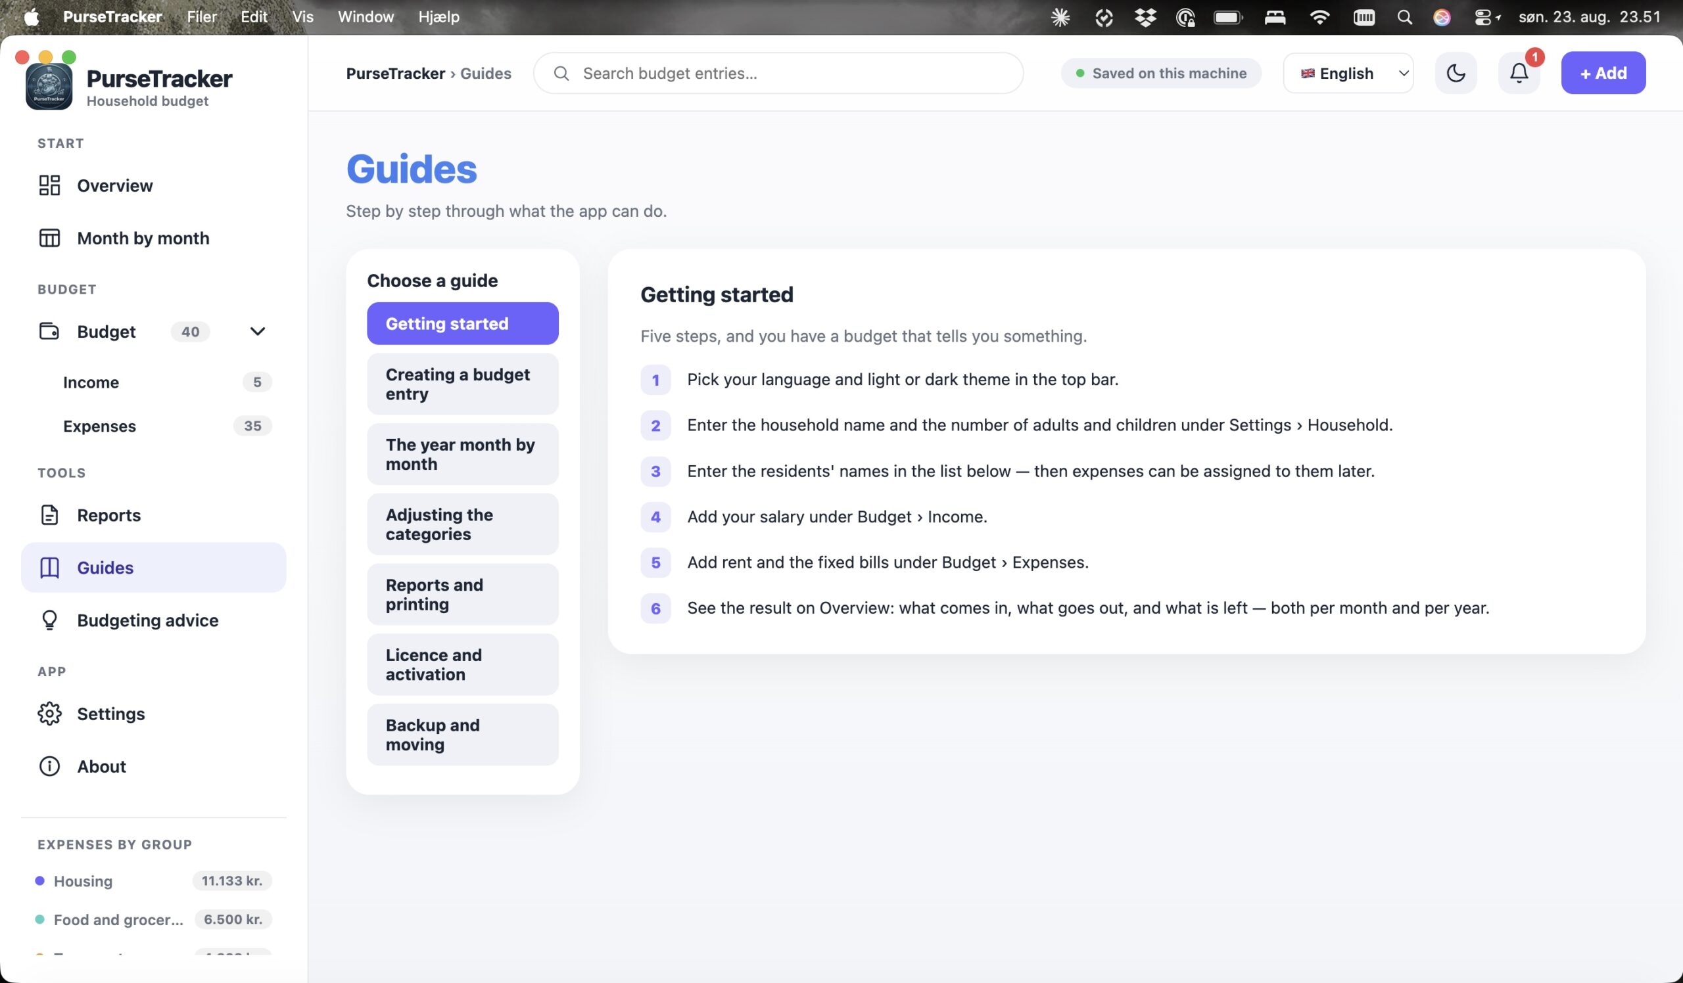The height and width of the screenshot is (983, 1683).
Task: Open the Overview grid icon
Action: [49, 185]
